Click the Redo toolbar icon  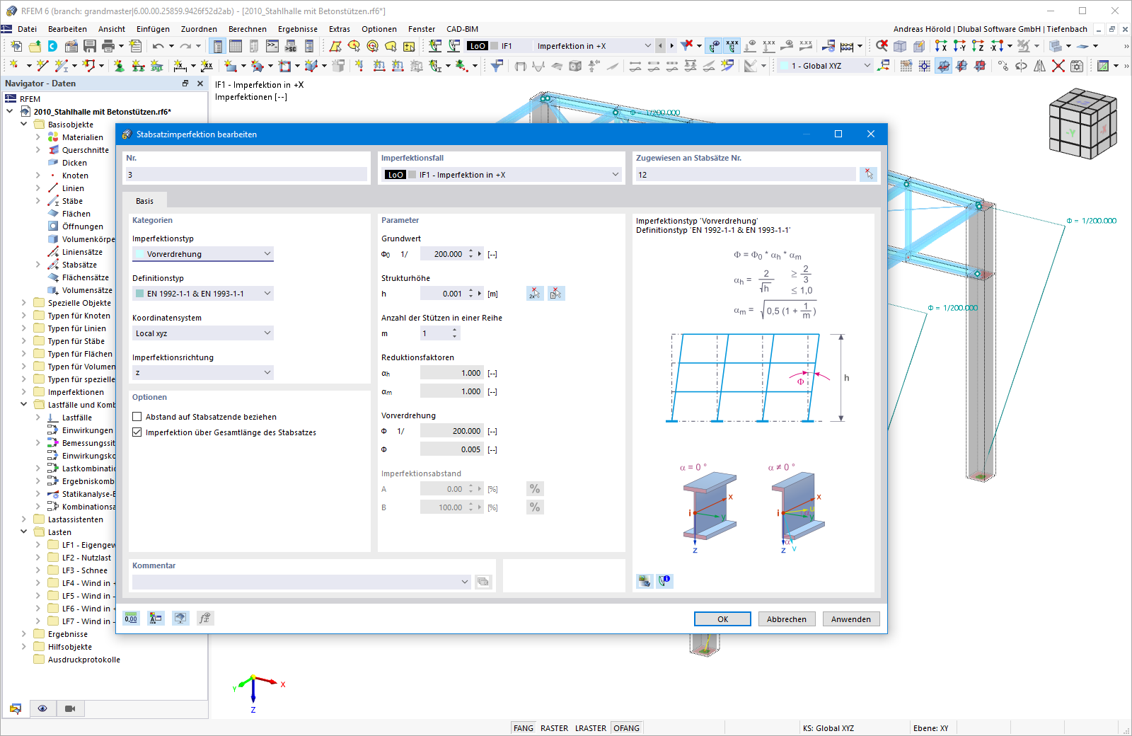click(x=185, y=46)
